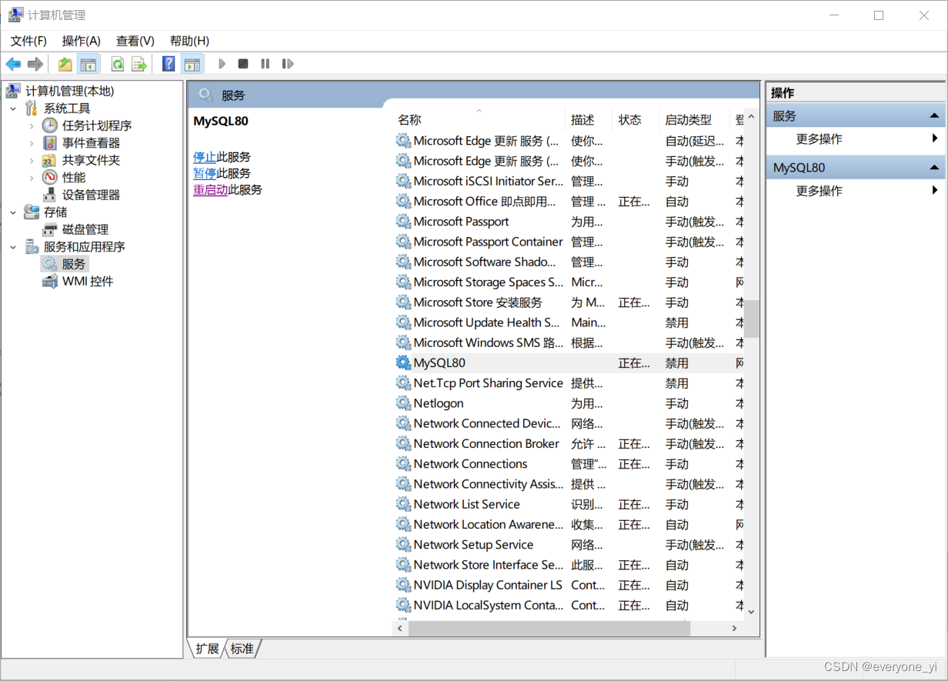The width and height of the screenshot is (948, 681).
Task: Open Help via the question mark icon
Action: [x=169, y=64]
